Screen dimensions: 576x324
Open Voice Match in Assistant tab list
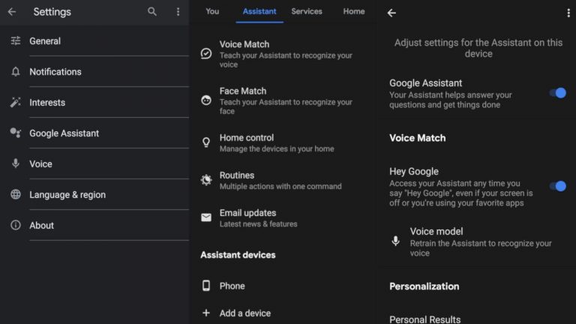click(x=283, y=54)
